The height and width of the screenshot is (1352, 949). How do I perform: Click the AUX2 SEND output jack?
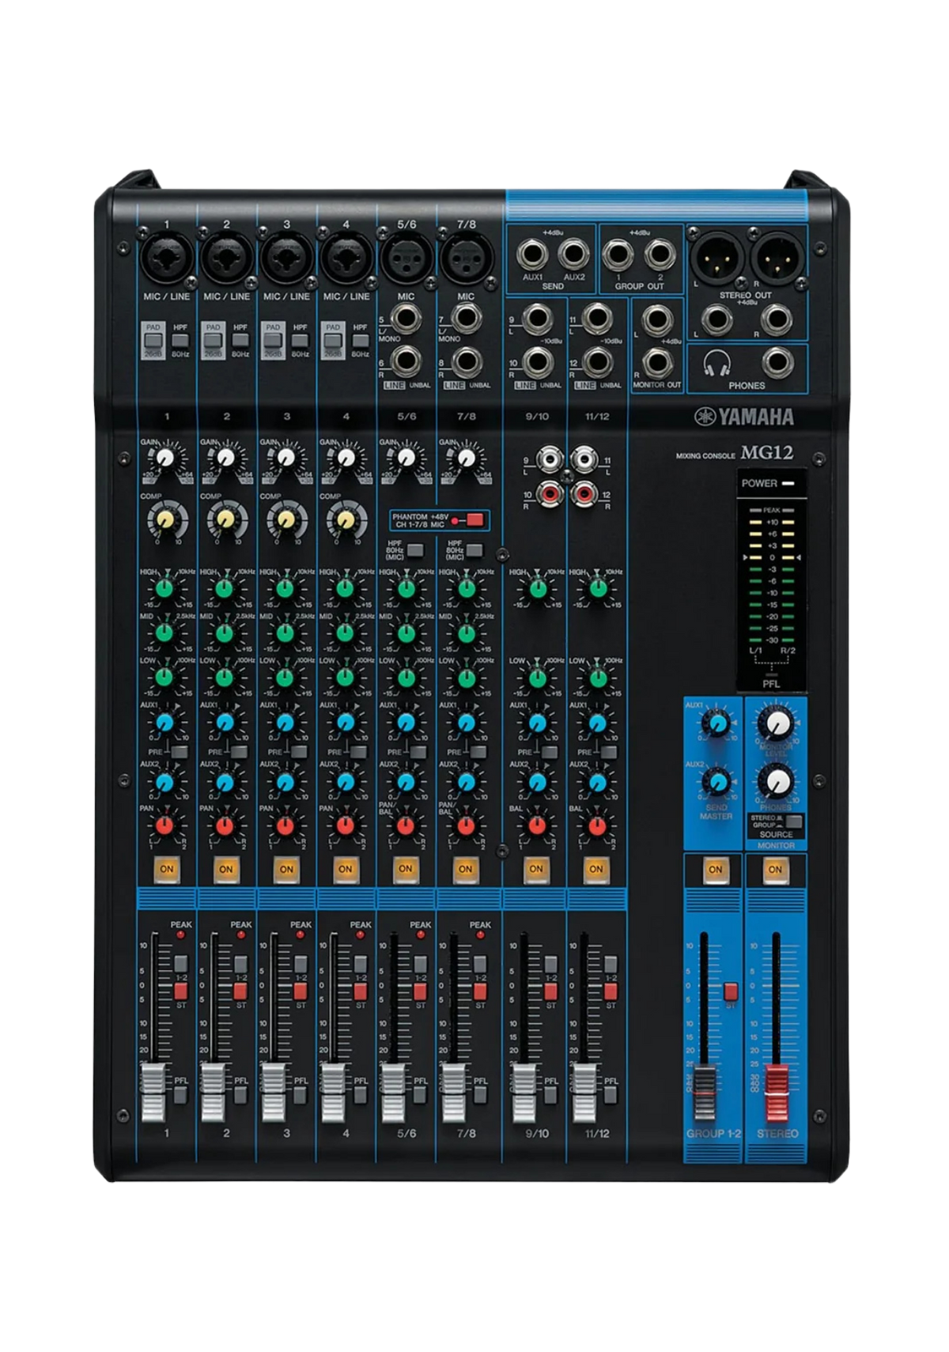(573, 253)
